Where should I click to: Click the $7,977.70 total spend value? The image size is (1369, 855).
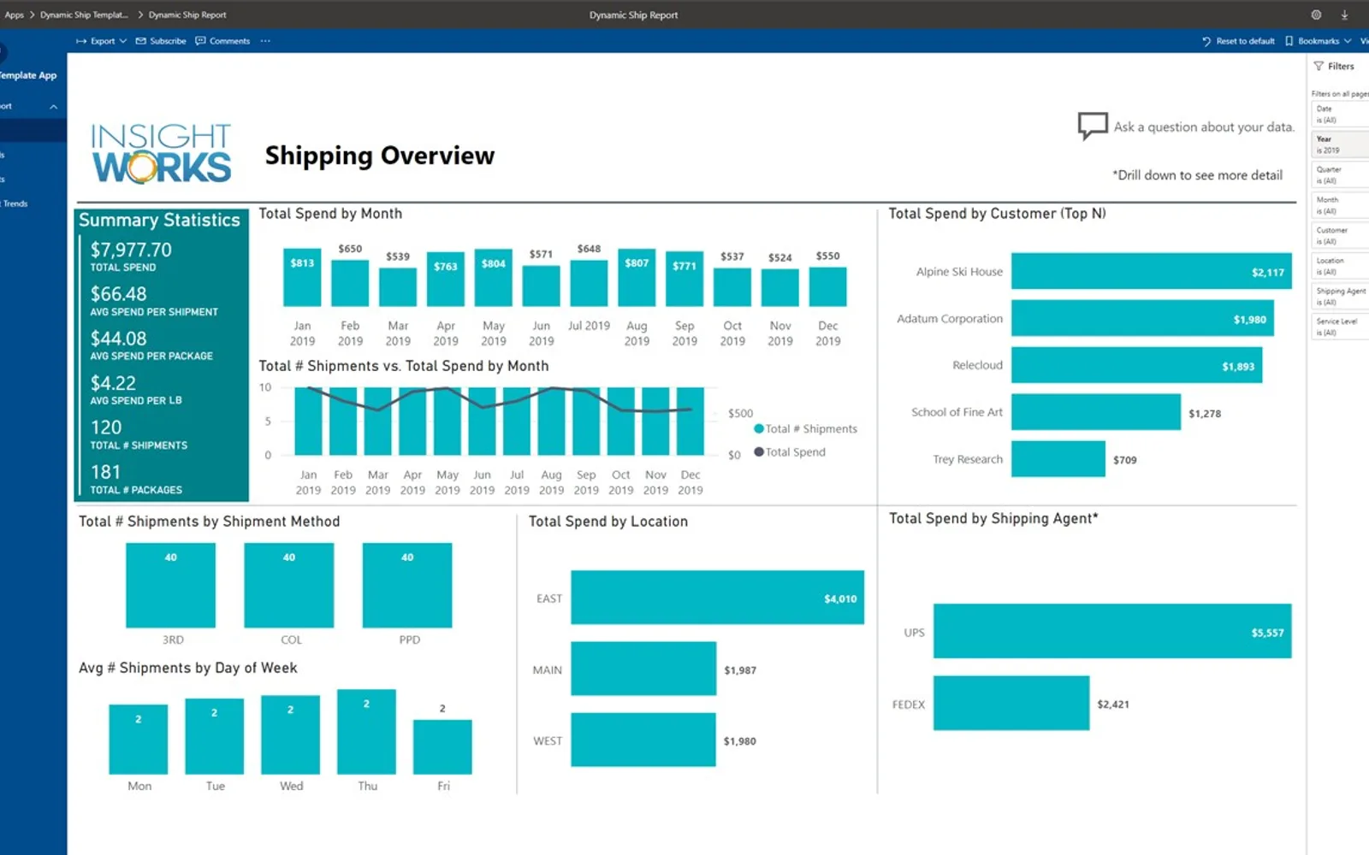coord(131,250)
